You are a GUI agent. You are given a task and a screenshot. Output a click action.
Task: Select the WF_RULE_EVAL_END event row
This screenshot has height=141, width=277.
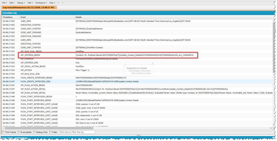click(x=137, y=74)
